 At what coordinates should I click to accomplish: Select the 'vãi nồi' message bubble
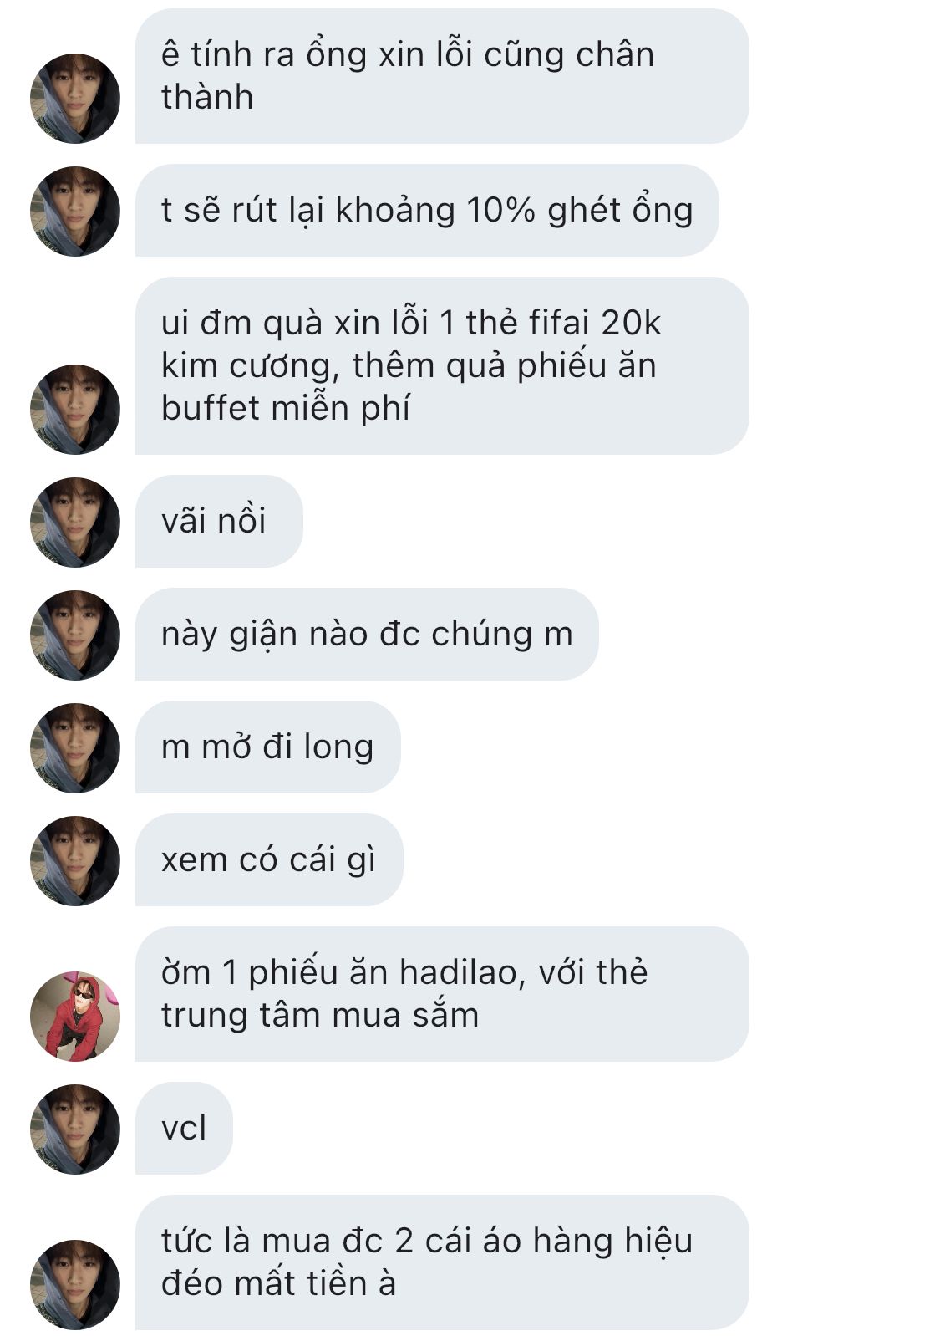click(x=219, y=521)
